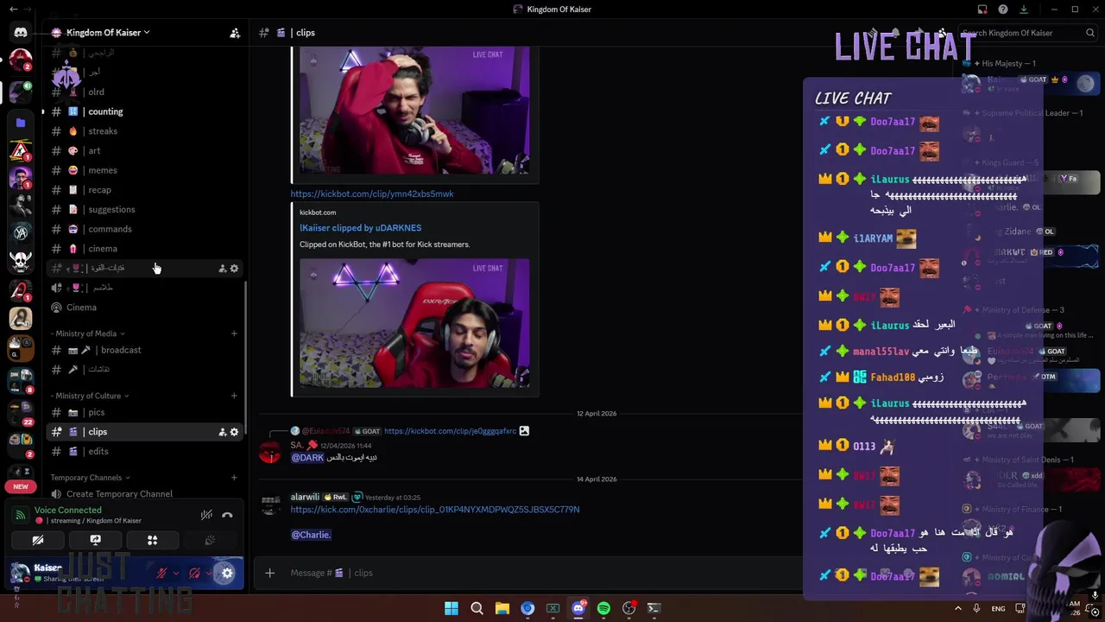Open the invite people icon beside server name
1105x622 pixels.
pyautogui.click(x=235, y=33)
